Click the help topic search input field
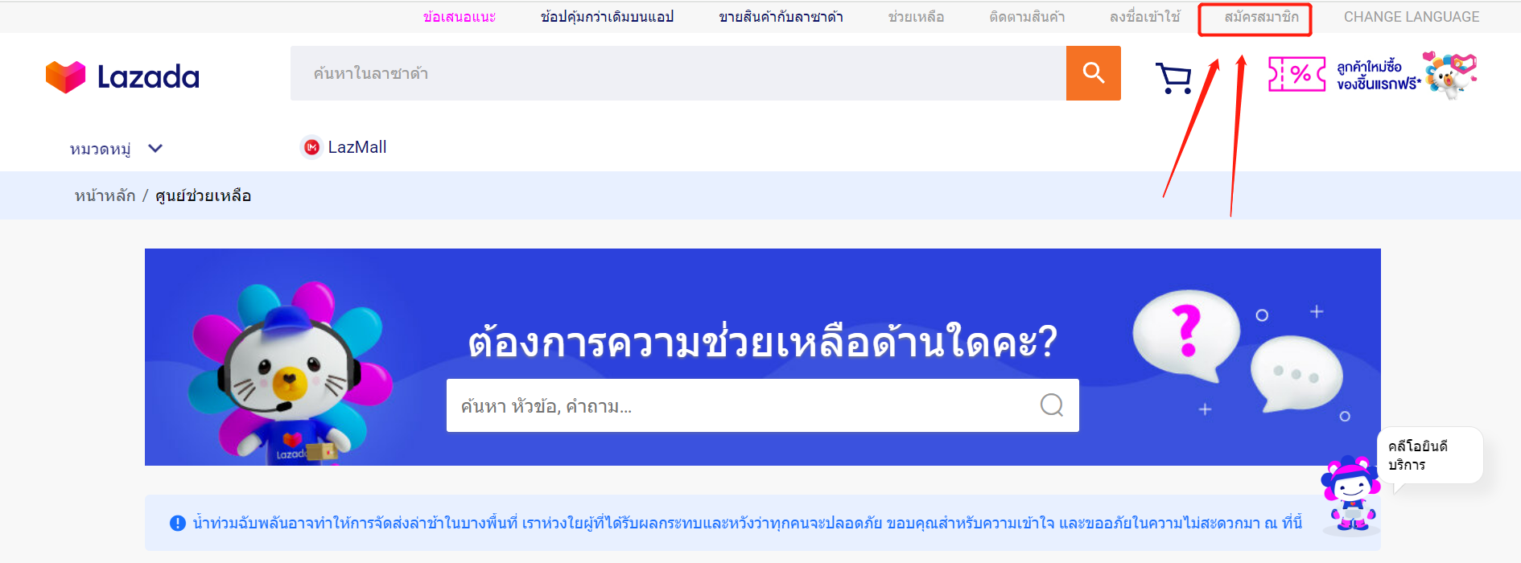This screenshot has width=1521, height=563. (740, 406)
